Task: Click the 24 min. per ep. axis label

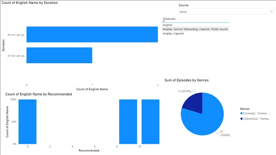Action: point(16,35)
